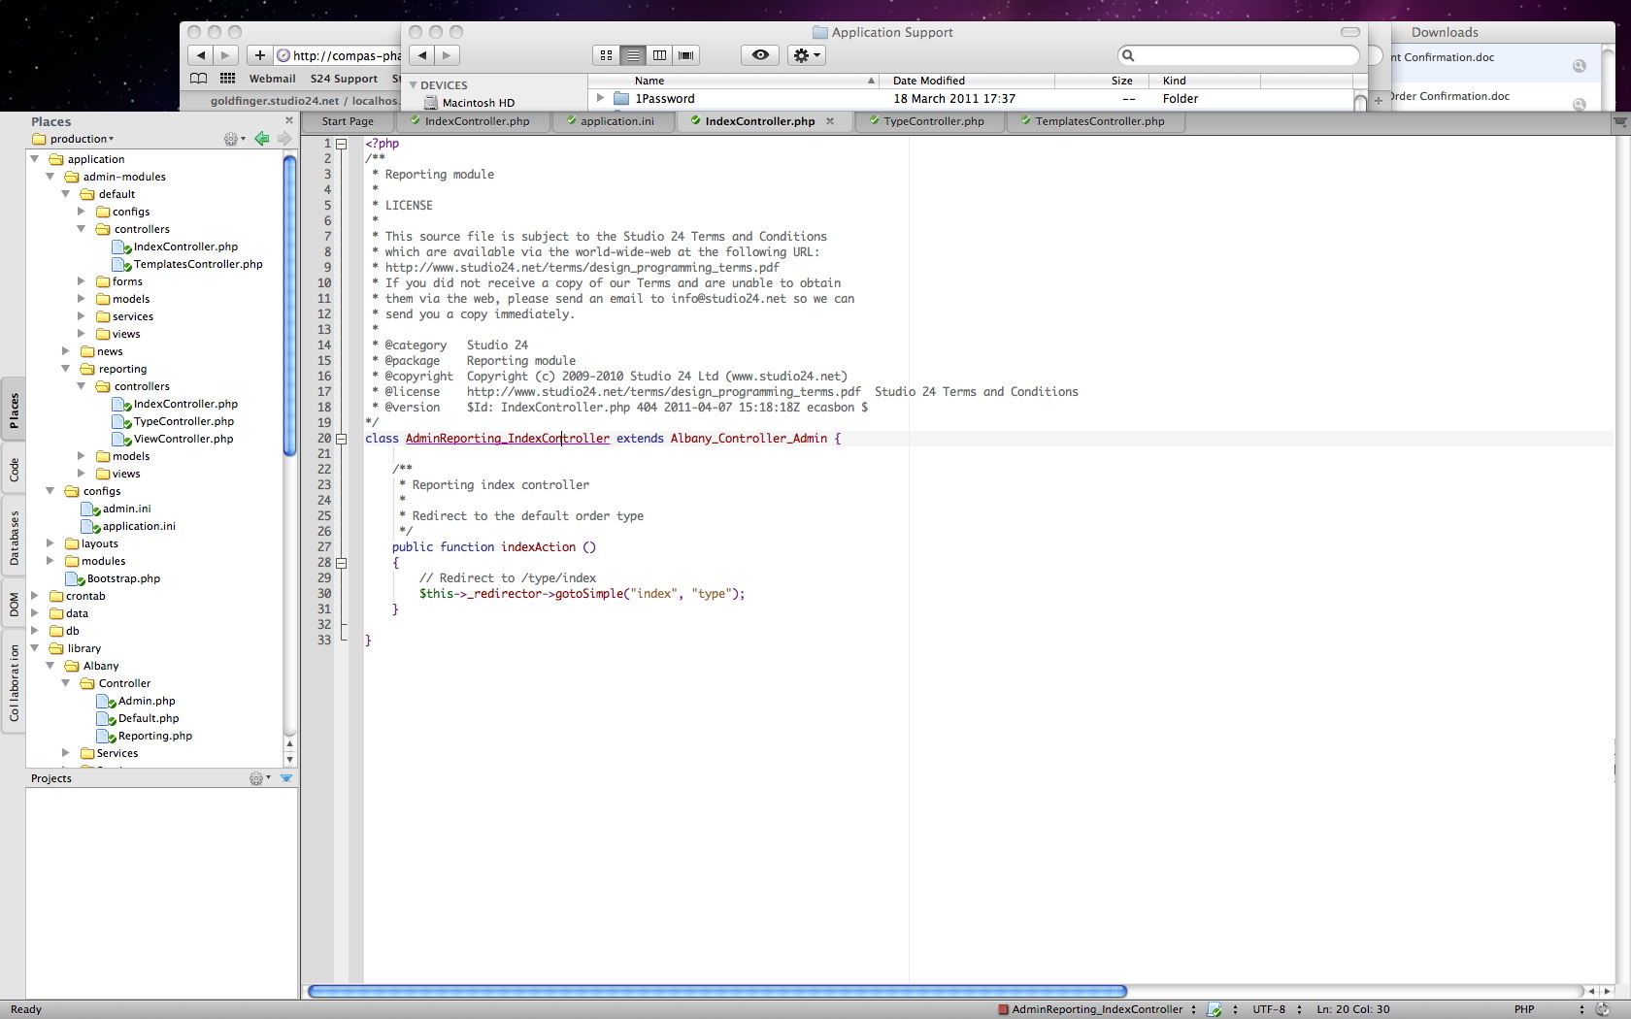1631x1019 pixels.
Task: Open the Places gear settings menu
Action: [232, 139]
